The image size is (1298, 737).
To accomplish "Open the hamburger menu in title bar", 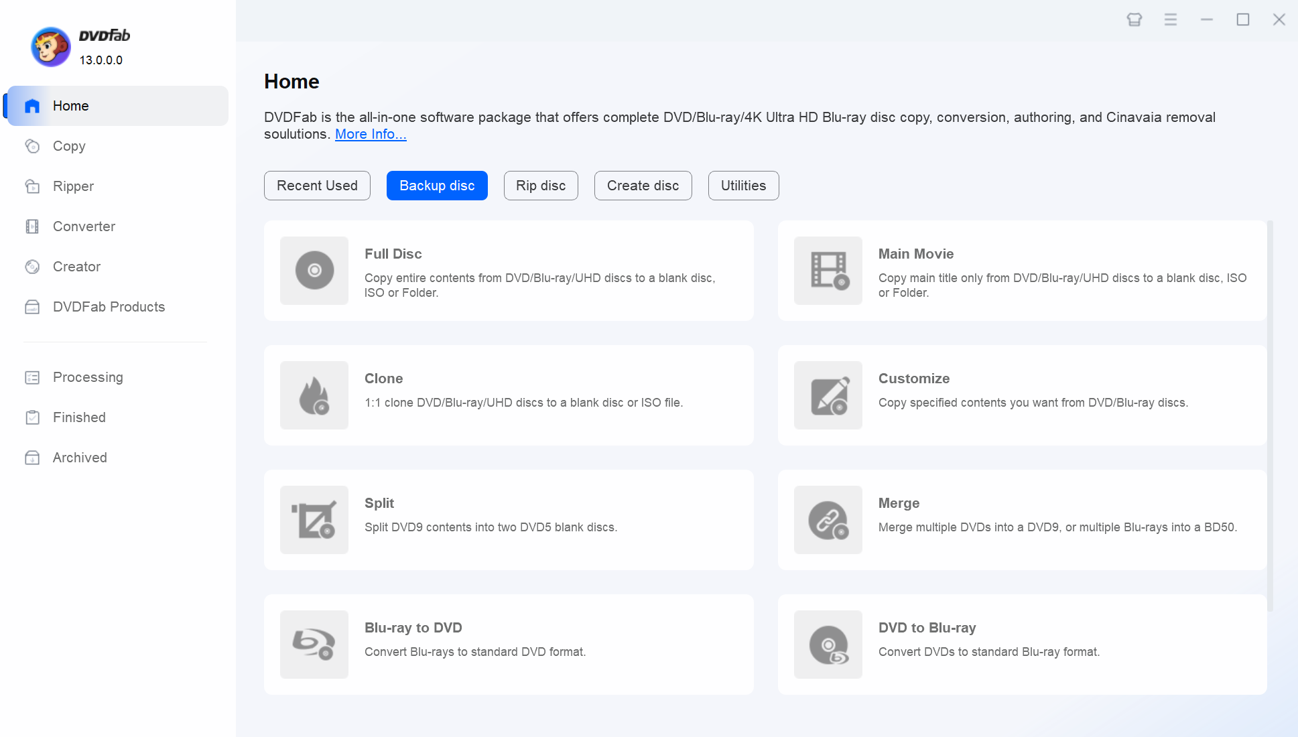I will tap(1171, 19).
